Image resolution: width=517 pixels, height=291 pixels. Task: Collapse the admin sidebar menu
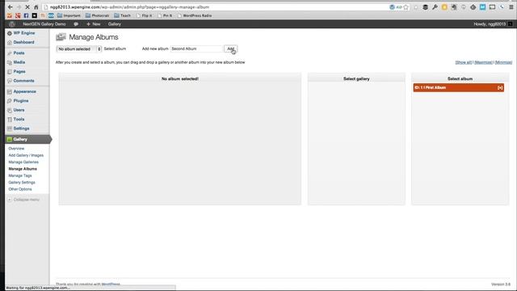(x=23, y=200)
